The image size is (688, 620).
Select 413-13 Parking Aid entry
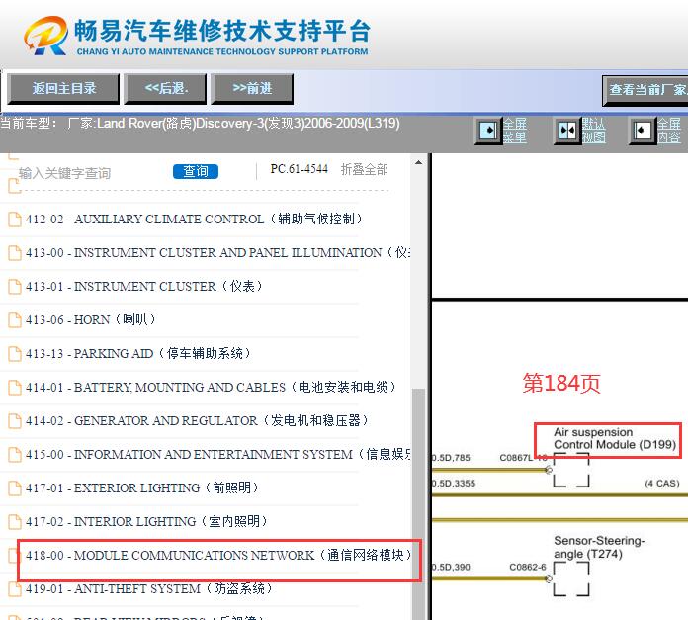click(137, 353)
